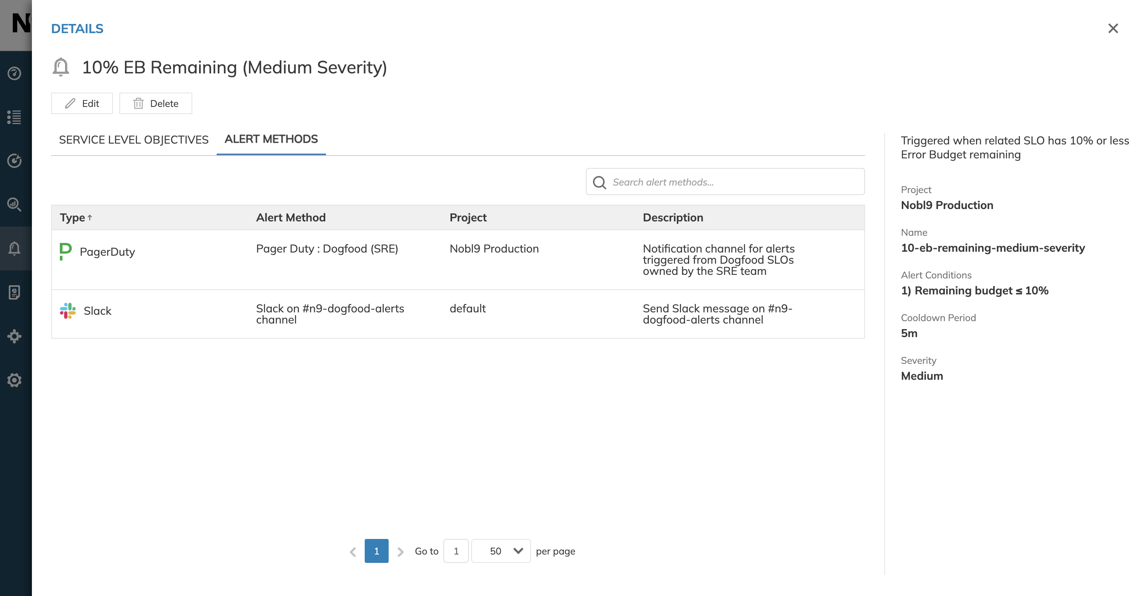Switch to the Alert Methods tab

click(x=271, y=139)
